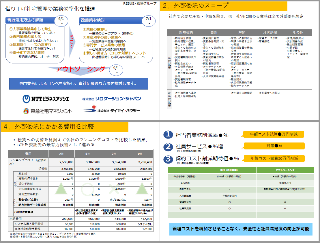Click the yellow 年額コスト試算50万円削減 callout

tap(274, 158)
